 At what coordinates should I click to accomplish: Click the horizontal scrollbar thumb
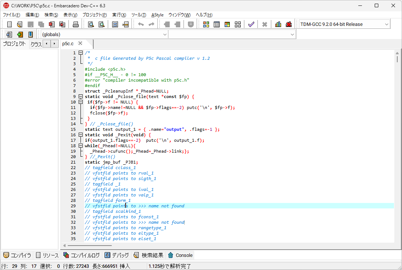click(90, 246)
